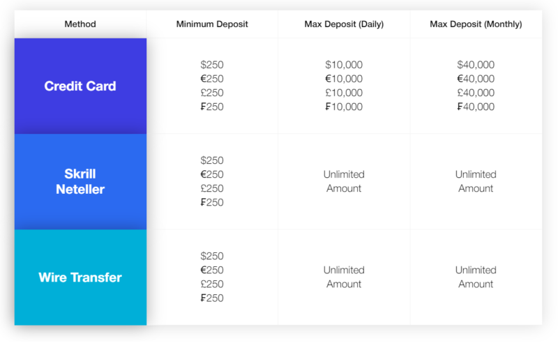Viewport: 558px width, 343px height.
Task: Click Wire Transfer's daily Unlimited Amount cell
Action: [x=344, y=277]
